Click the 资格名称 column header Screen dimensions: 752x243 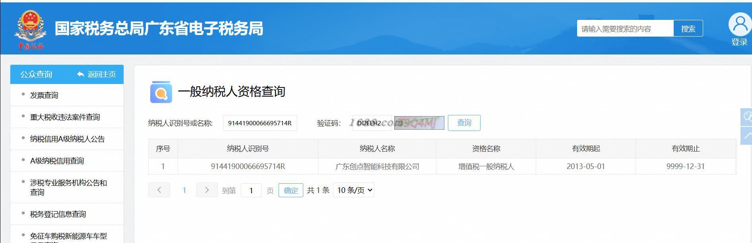pyautogui.click(x=486, y=149)
